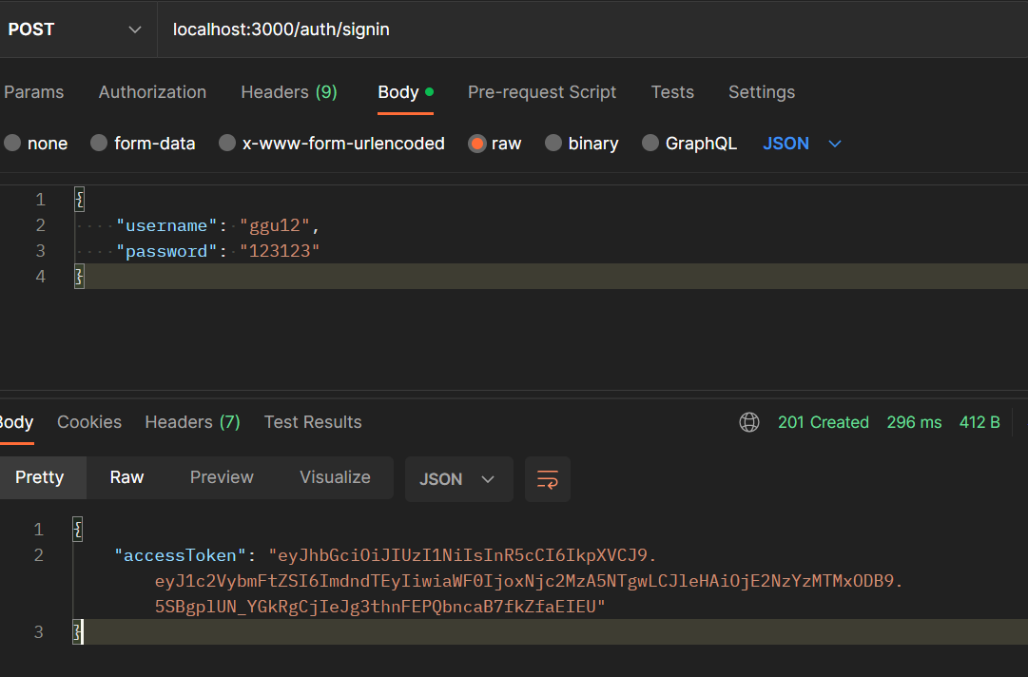Screen dimensions: 1028x677
Task: Click the network globe icon
Action: (749, 422)
